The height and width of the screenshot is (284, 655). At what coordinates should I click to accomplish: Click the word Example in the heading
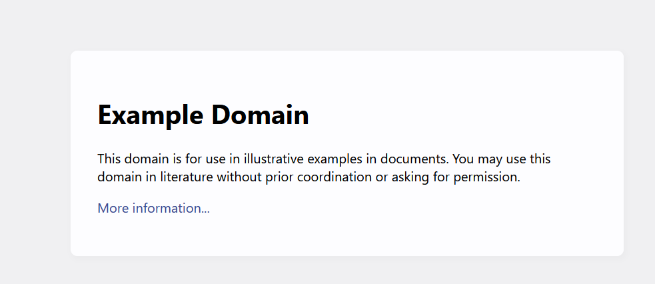(151, 115)
